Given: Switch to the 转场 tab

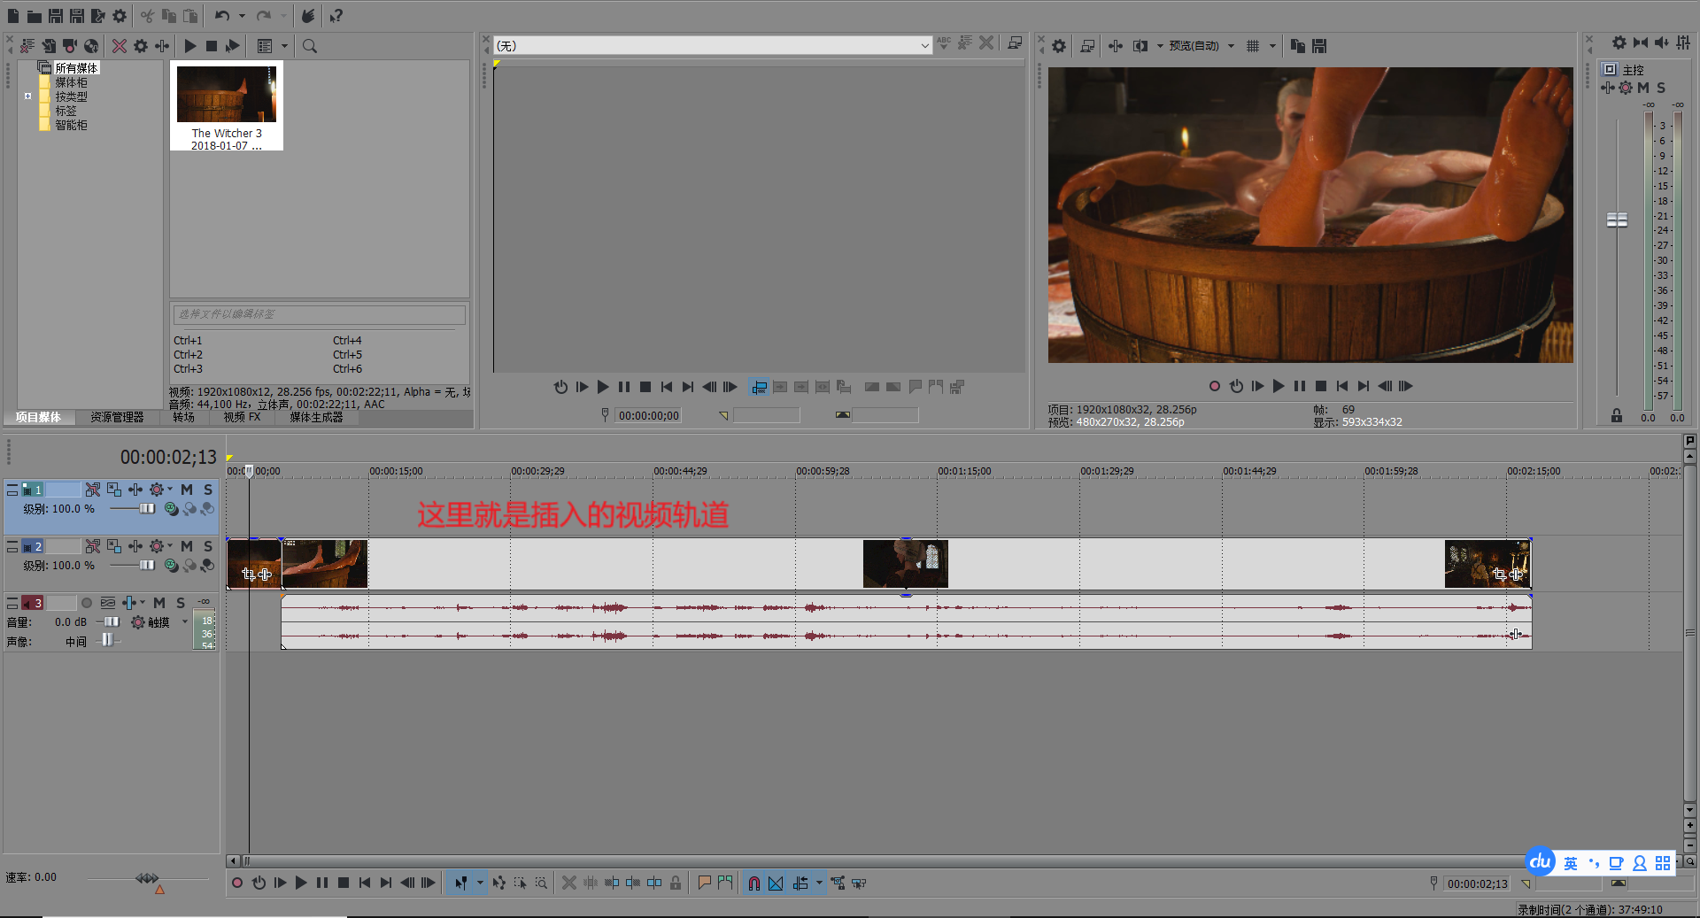Looking at the screenshot, I should point(183,417).
